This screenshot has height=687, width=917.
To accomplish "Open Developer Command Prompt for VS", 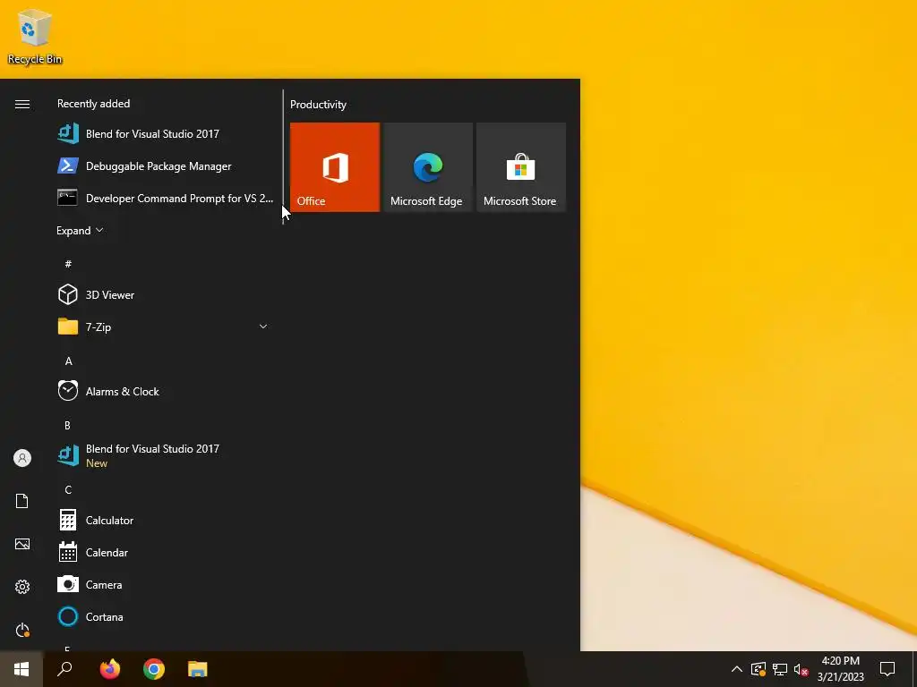I will [x=166, y=198].
